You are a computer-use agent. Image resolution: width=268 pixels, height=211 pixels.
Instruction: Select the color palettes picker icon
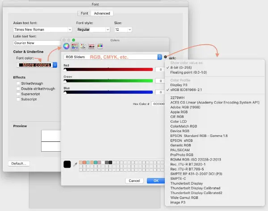[83, 46]
